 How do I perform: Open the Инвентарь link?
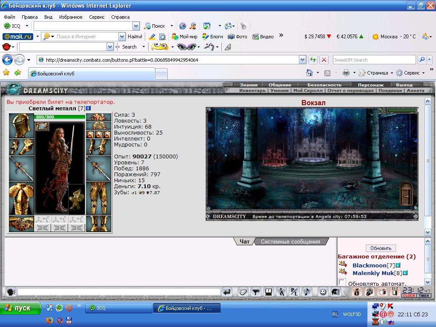pos(252,90)
